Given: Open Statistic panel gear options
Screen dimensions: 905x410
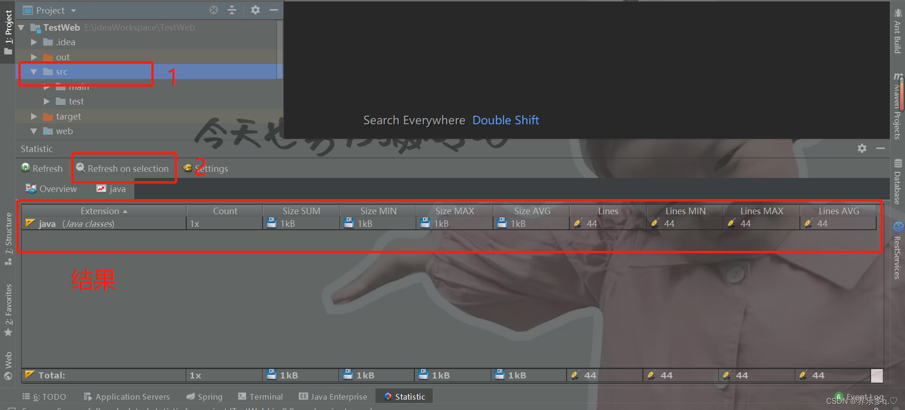Looking at the screenshot, I should pos(862,149).
